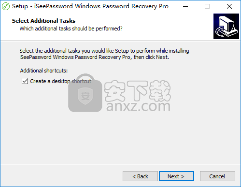
Task: Click the setup instruction paragraph text
Action: click(104, 54)
